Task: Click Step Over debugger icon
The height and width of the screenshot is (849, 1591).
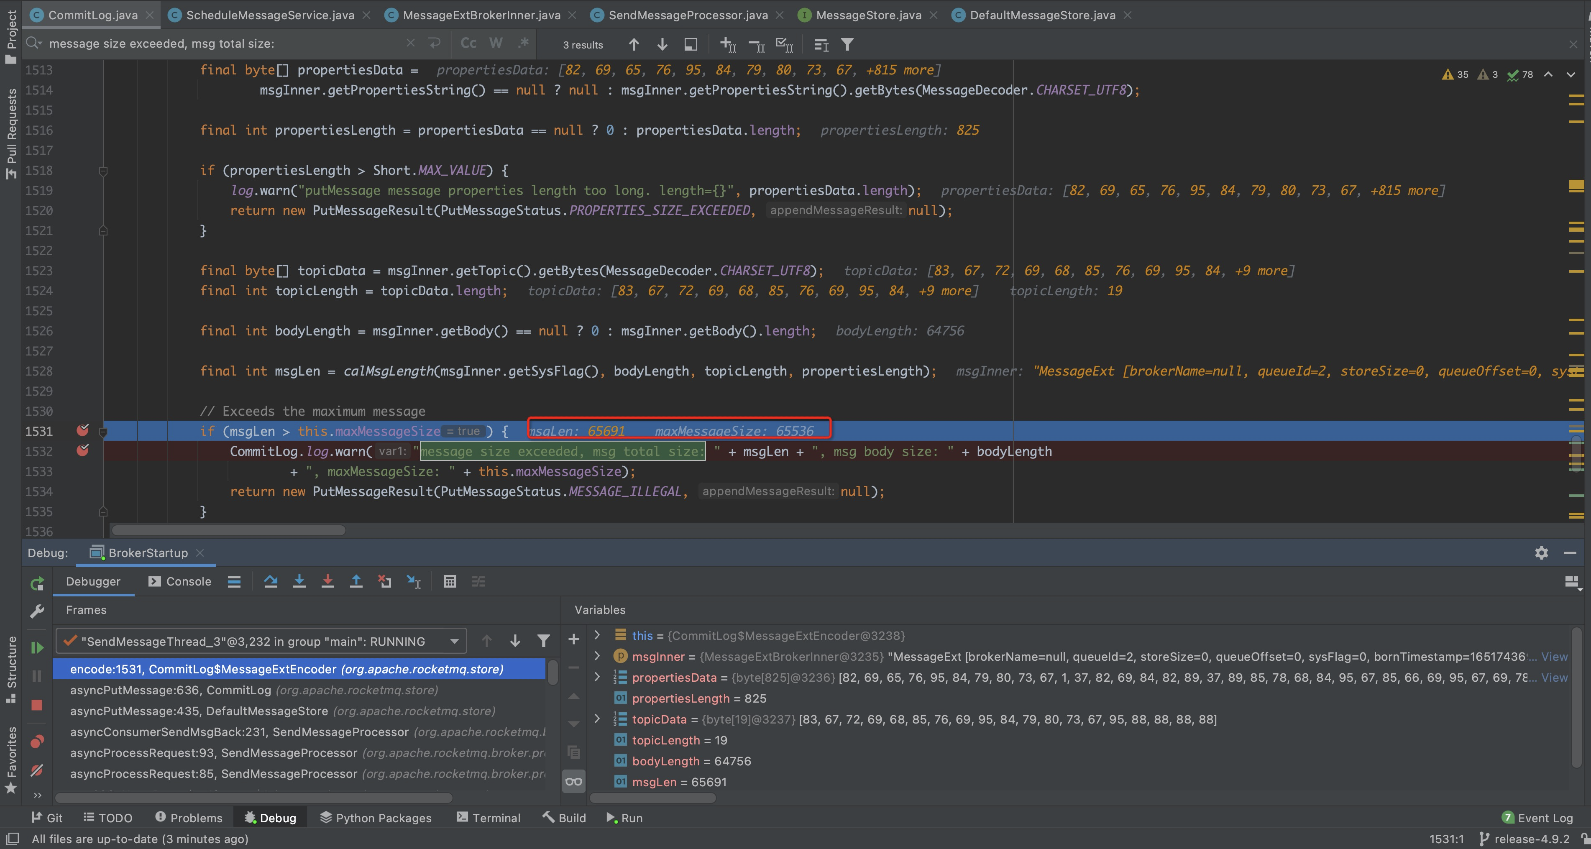Action: [271, 582]
